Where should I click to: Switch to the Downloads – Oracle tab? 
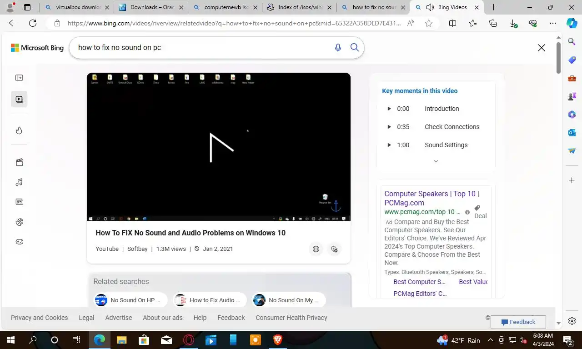pyautogui.click(x=151, y=7)
